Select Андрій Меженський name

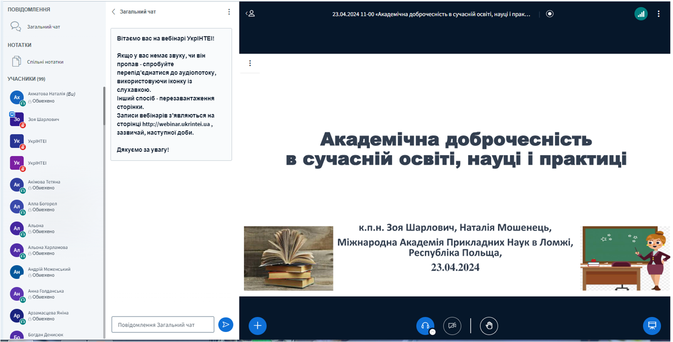[x=49, y=269]
